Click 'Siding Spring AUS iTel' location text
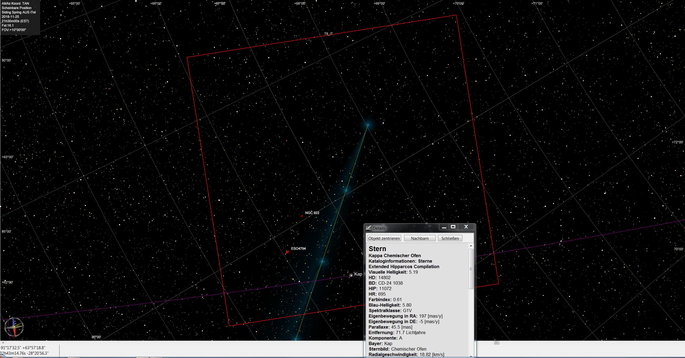The height and width of the screenshot is (358, 685). tap(19, 12)
